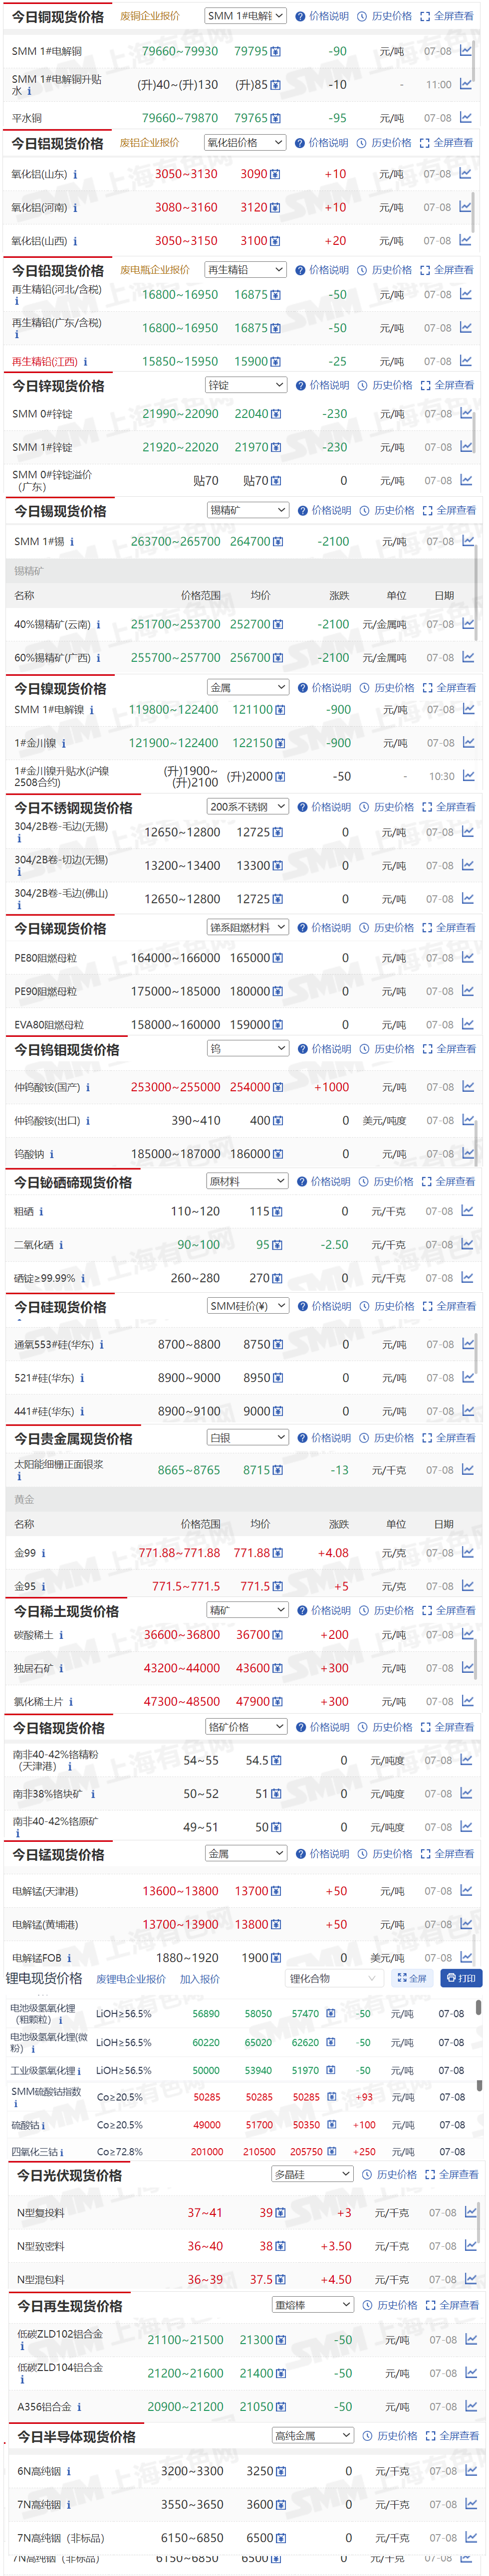Open the 重熔棒 dropdown
Viewport: 489px width, 2576px height.
[312, 2304]
